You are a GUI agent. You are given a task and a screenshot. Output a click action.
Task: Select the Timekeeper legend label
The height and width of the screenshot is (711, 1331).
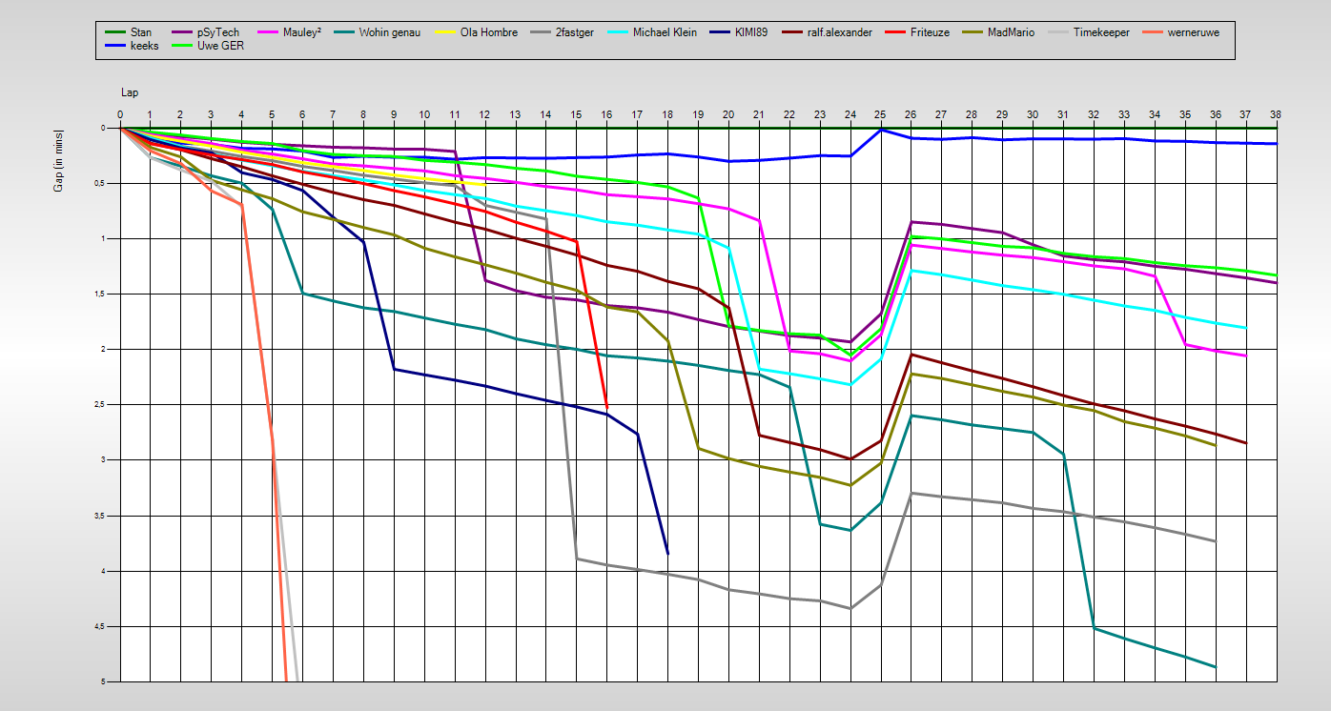tap(1101, 32)
